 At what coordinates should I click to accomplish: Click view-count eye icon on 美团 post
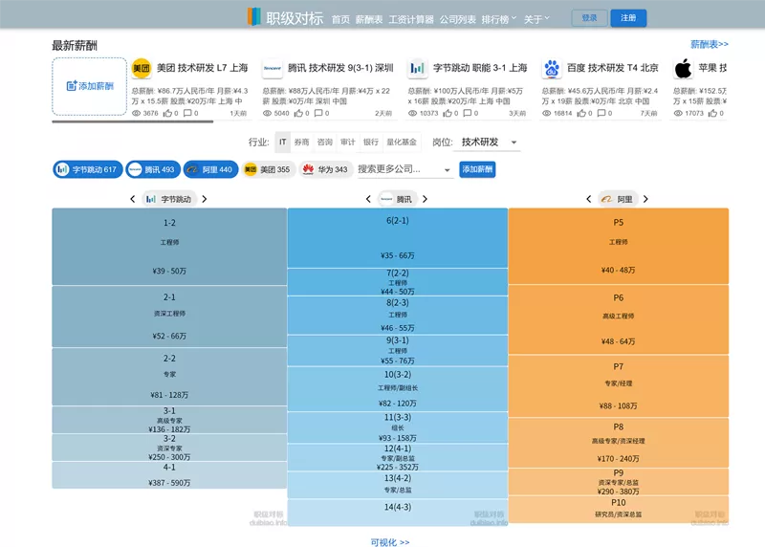[x=136, y=113]
